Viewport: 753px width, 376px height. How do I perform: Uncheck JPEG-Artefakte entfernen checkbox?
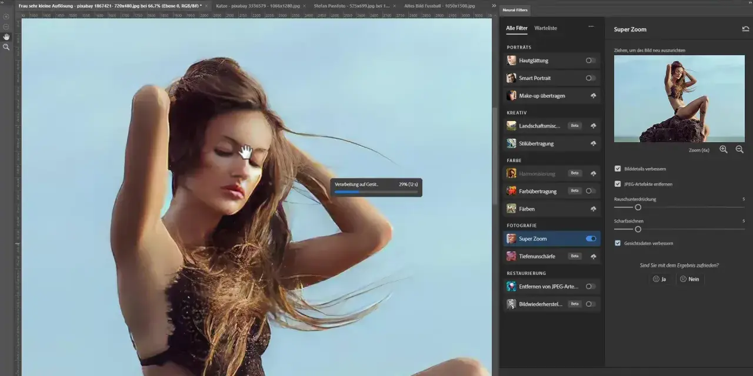[618, 184]
